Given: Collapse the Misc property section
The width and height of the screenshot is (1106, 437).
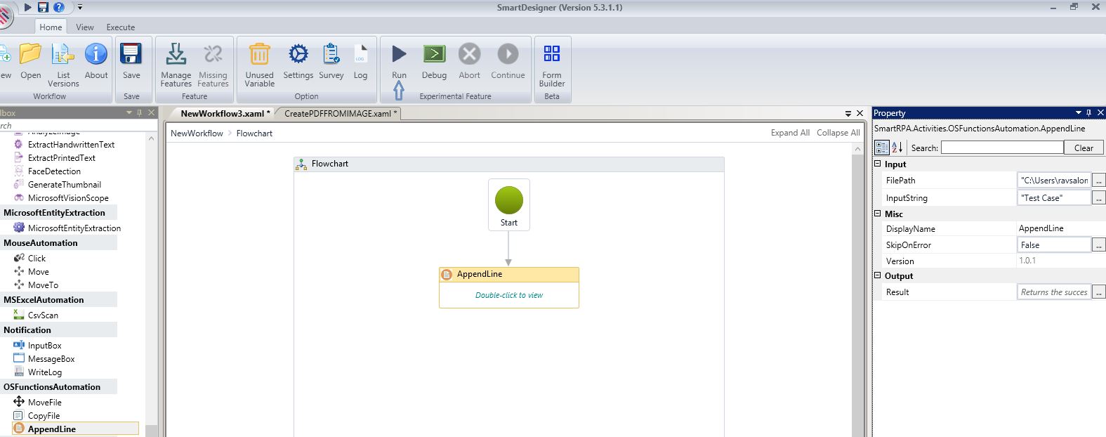Looking at the screenshot, I should pos(877,214).
